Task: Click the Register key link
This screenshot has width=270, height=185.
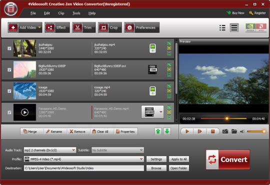Action: point(257,13)
